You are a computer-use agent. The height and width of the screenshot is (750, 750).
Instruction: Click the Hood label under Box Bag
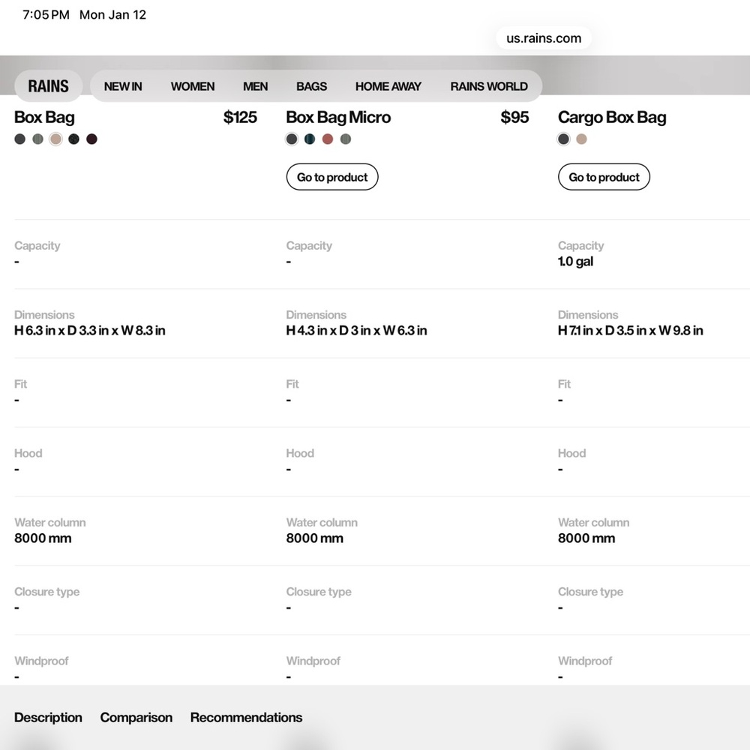click(x=28, y=454)
